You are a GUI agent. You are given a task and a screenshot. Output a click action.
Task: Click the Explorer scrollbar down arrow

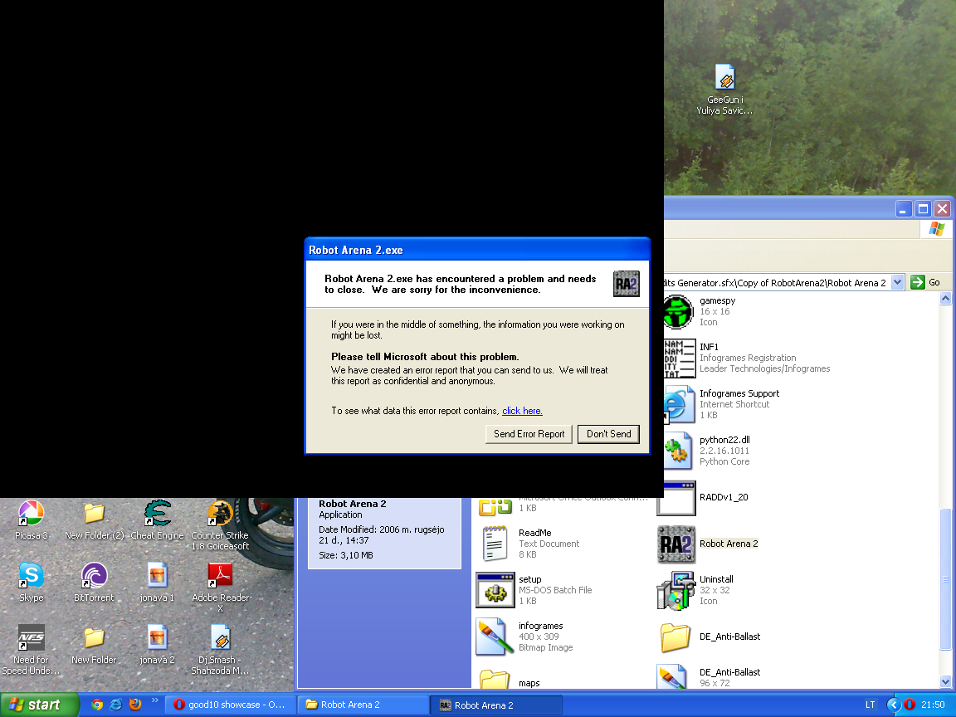(x=946, y=682)
